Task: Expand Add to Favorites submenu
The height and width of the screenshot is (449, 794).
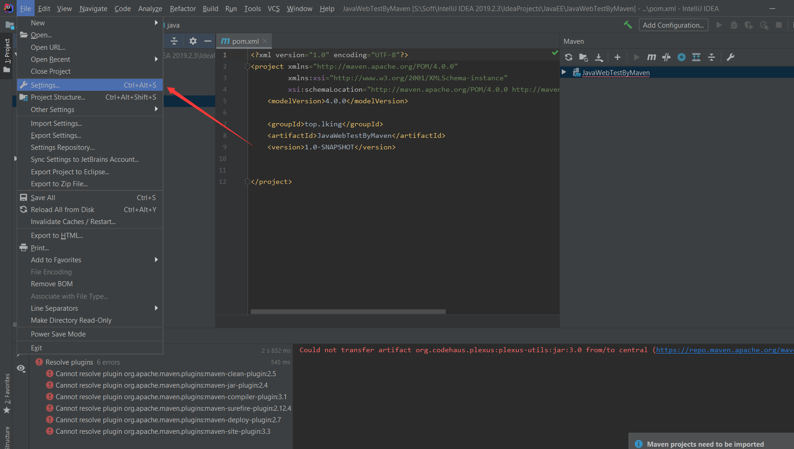Action: click(156, 260)
